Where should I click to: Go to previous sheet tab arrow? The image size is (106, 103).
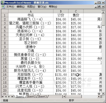[6, 97]
